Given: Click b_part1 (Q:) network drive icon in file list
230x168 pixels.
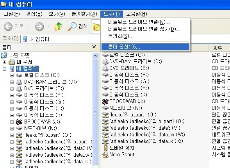Looking at the screenshot, I should point(105,122).
